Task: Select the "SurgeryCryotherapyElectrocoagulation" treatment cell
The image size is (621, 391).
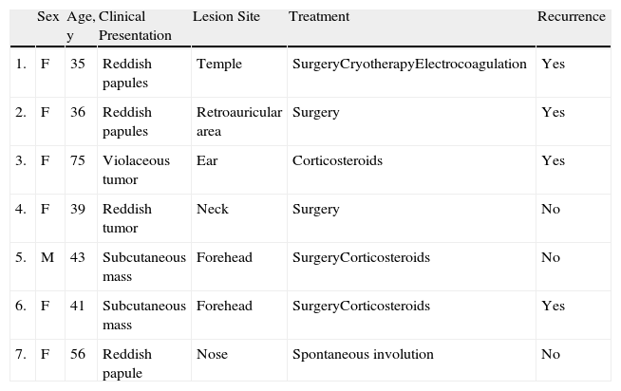Action: pyautogui.click(x=411, y=64)
